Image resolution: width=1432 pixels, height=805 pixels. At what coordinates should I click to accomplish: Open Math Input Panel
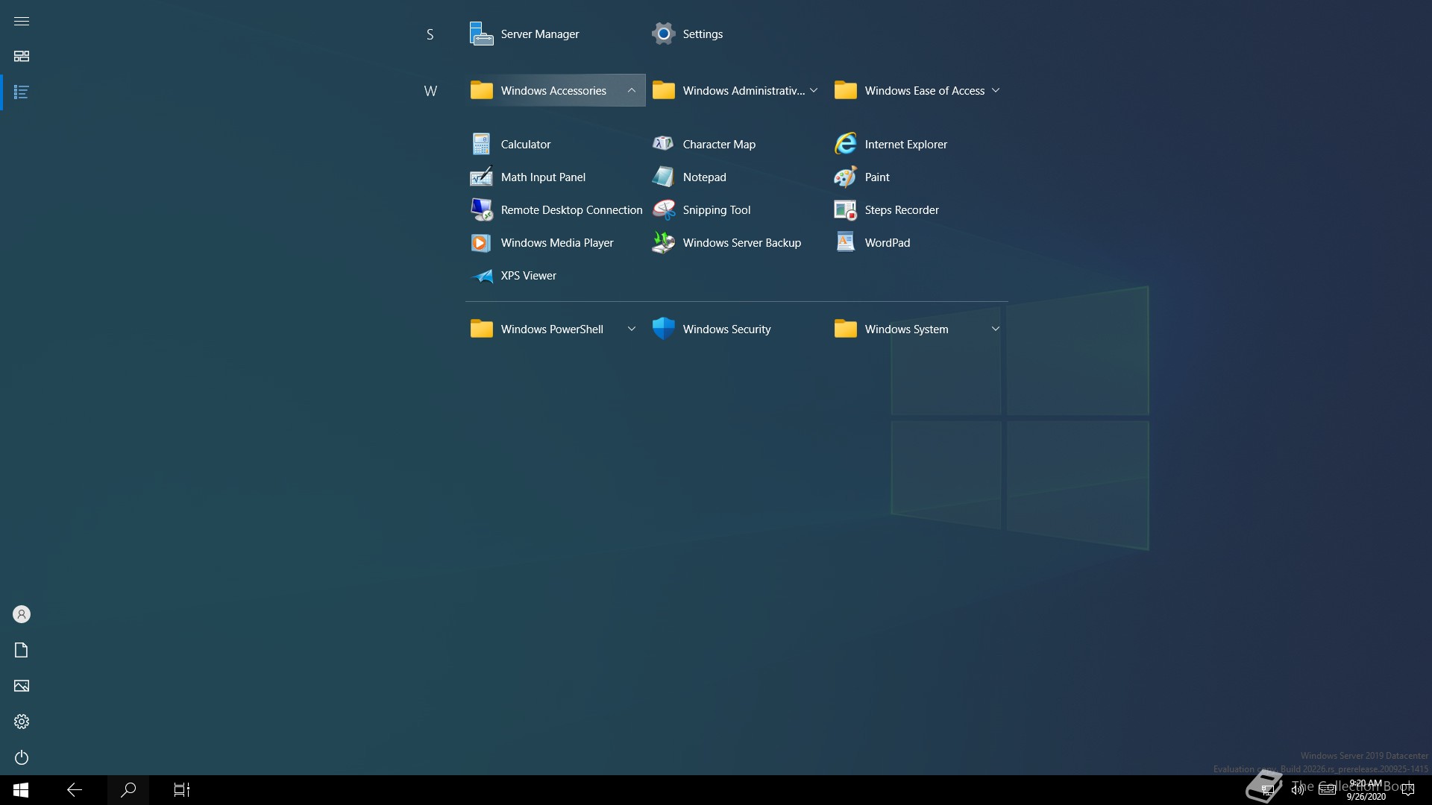pyautogui.click(x=555, y=177)
